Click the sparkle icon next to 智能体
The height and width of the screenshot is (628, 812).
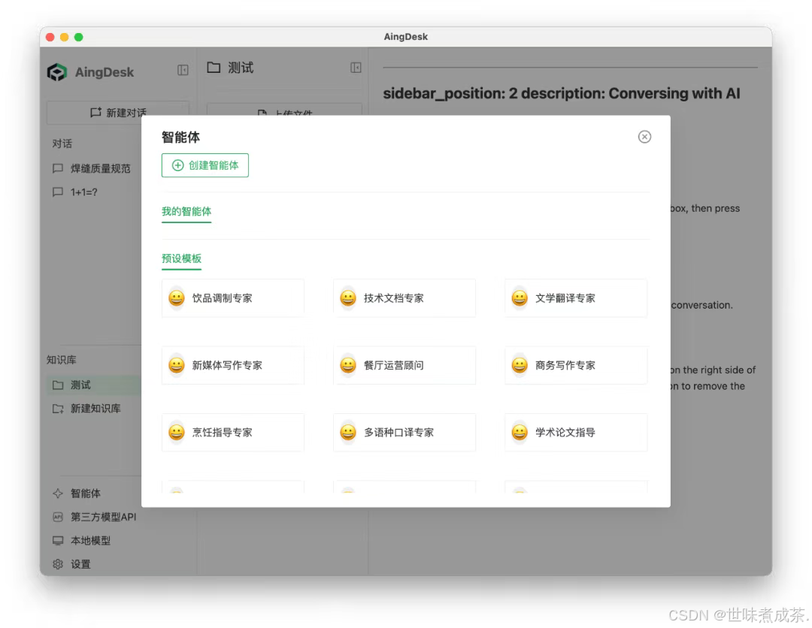(x=58, y=493)
